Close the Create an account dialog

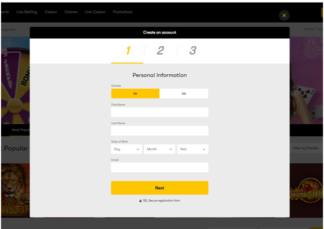tap(284, 15)
